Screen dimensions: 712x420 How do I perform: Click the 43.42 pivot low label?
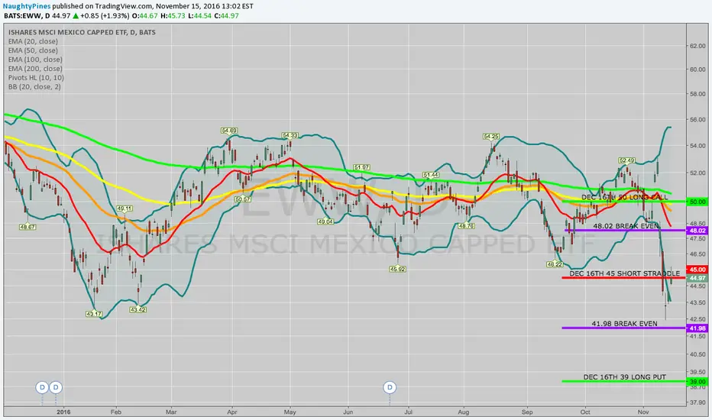point(138,310)
